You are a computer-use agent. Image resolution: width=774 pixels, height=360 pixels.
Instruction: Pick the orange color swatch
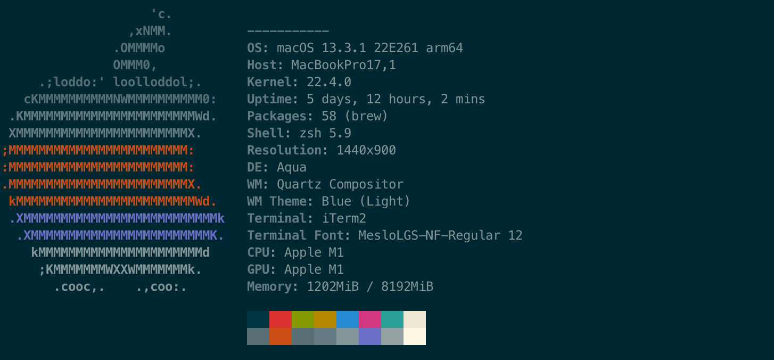(x=281, y=337)
